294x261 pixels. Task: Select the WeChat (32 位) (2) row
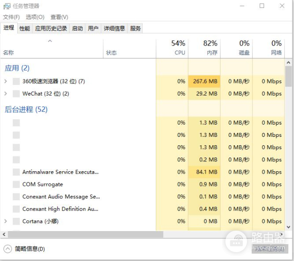coord(143,94)
